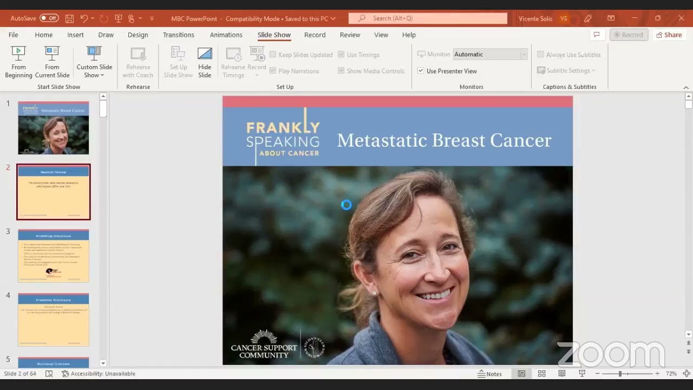Click the zoom in plus button

657,374
